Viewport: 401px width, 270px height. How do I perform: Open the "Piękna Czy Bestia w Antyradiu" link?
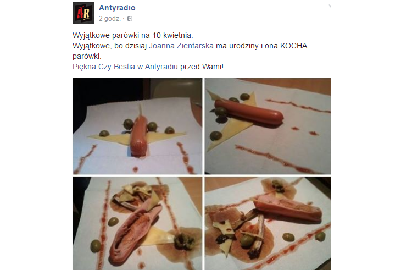click(125, 67)
